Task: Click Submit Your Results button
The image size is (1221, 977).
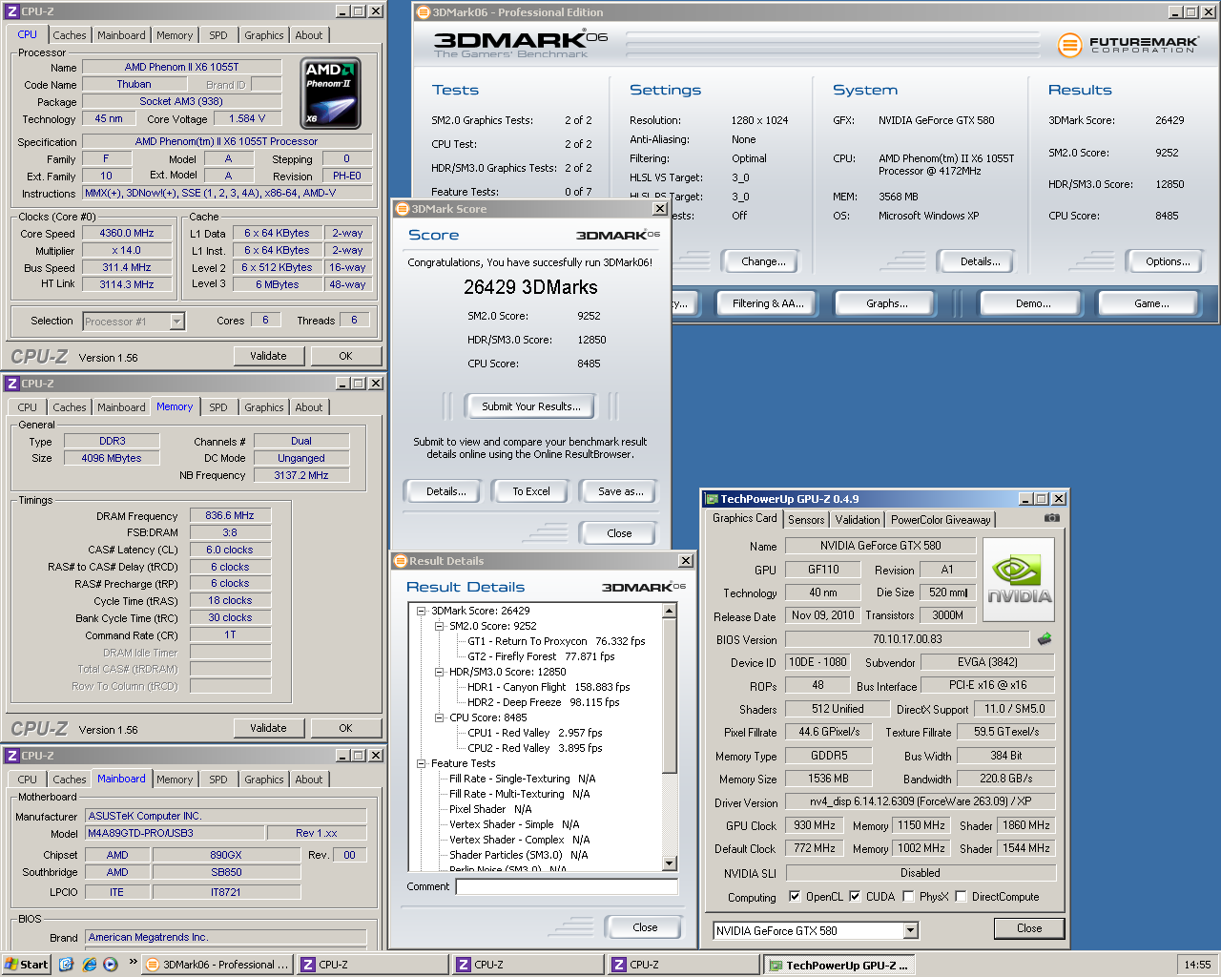Action: (530, 406)
